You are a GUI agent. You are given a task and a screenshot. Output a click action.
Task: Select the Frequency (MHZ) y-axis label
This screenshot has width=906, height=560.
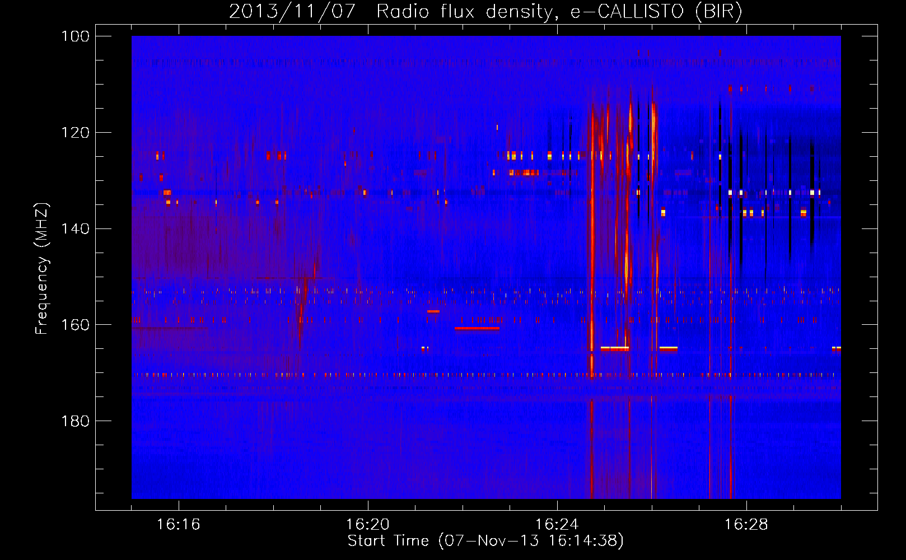(42, 268)
